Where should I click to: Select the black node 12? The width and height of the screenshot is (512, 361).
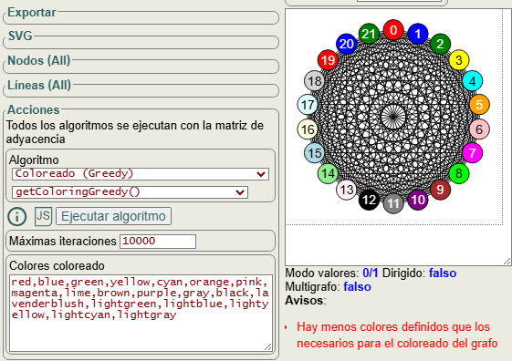coord(369,200)
